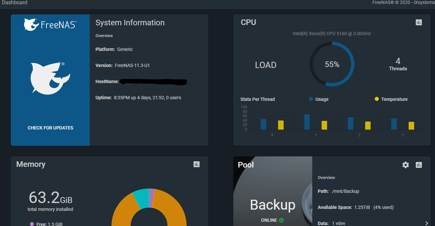Expand the Data vdev row chevron
Image resolution: width=435 pixels, height=226 pixels.
[427, 223]
